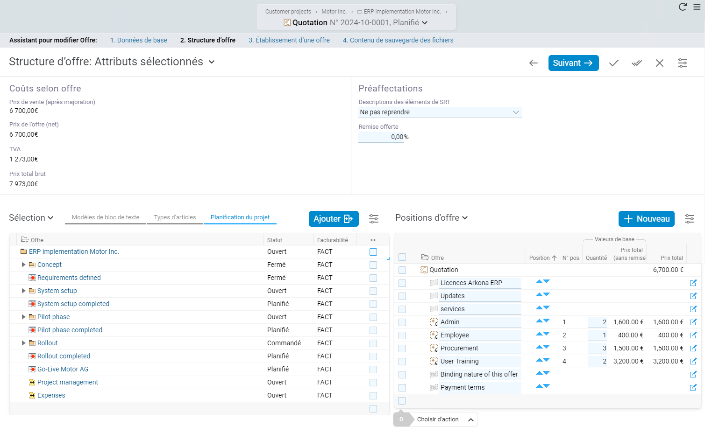Open settings sliders icon next to Nouveau

tap(690, 219)
